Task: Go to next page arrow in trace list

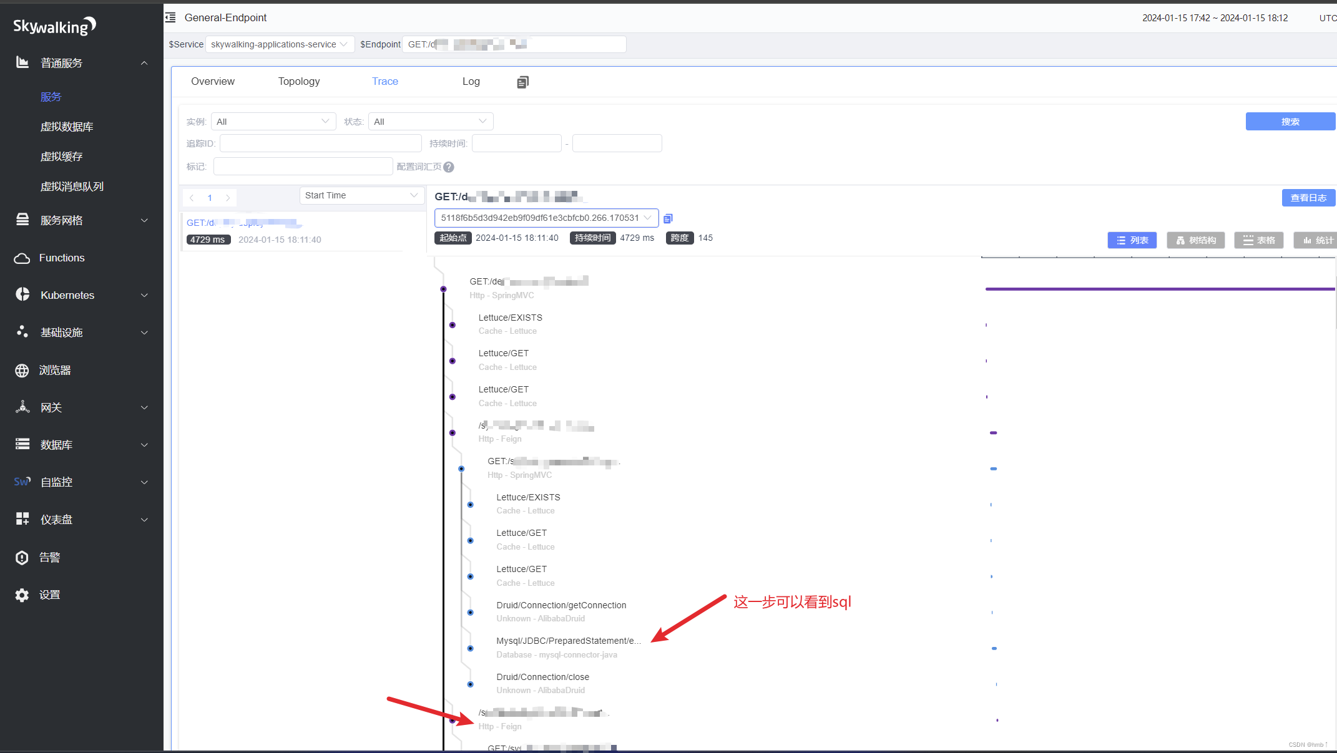Action: 228,198
